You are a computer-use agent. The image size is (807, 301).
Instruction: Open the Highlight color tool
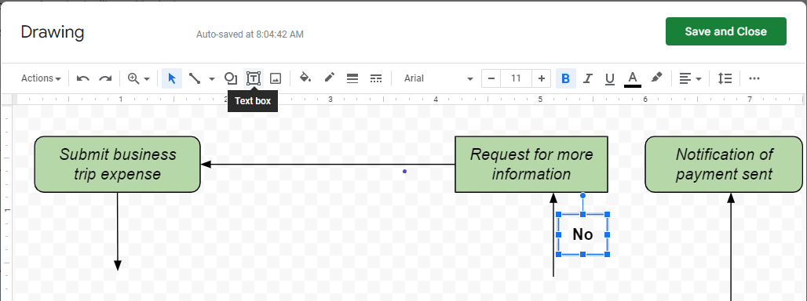(x=656, y=78)
